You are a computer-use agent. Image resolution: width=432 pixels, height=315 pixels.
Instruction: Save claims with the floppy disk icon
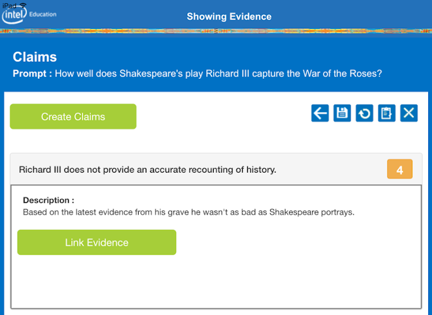342,113
